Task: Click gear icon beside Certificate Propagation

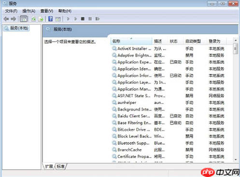Action: 114,156
